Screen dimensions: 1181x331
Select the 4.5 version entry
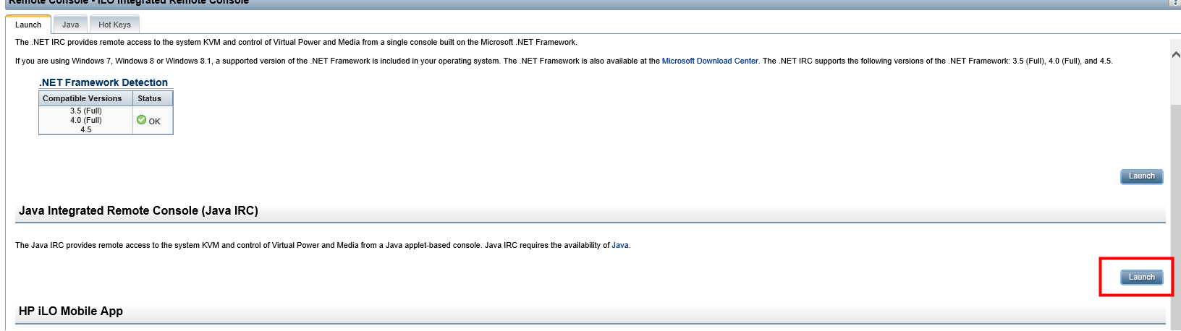tap(85, 130)
